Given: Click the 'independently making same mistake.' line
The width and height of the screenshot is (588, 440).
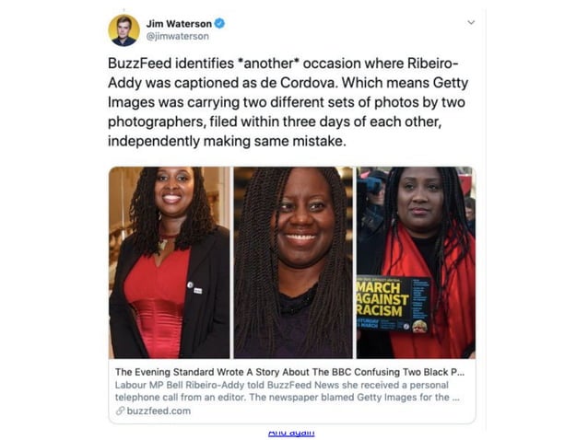Looking at the screenshot, I should 227,141.
